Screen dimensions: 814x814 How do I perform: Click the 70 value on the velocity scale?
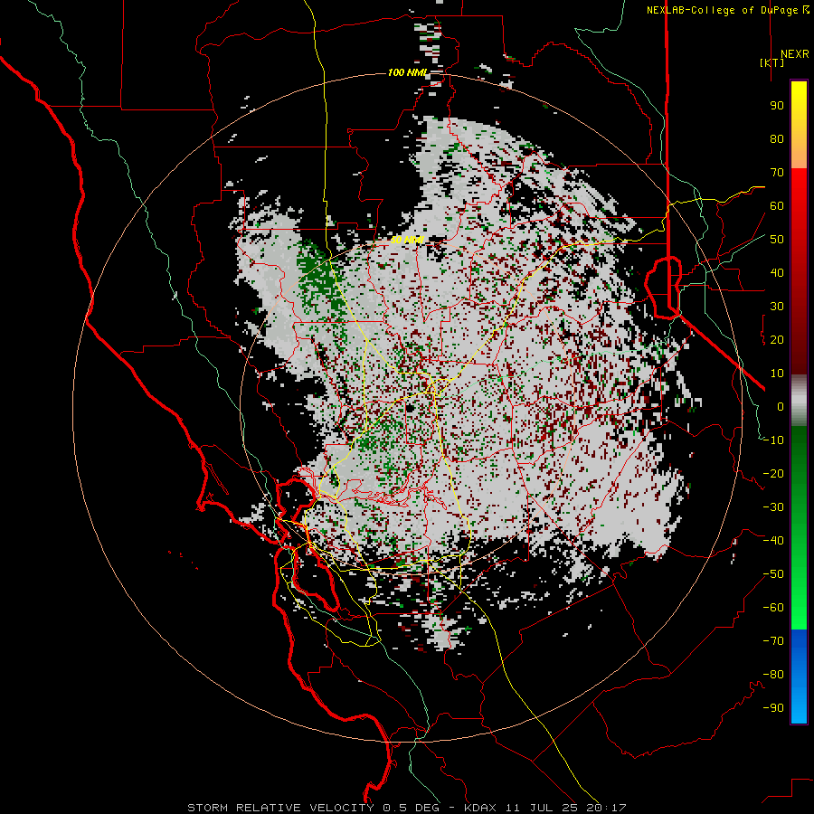click(x=777, y=173)
